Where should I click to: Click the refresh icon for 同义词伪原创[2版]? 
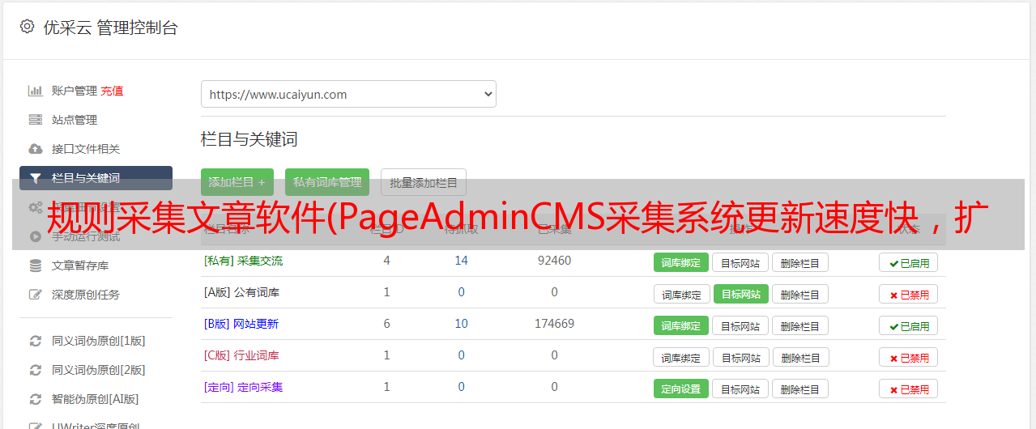tap(35, 370)
